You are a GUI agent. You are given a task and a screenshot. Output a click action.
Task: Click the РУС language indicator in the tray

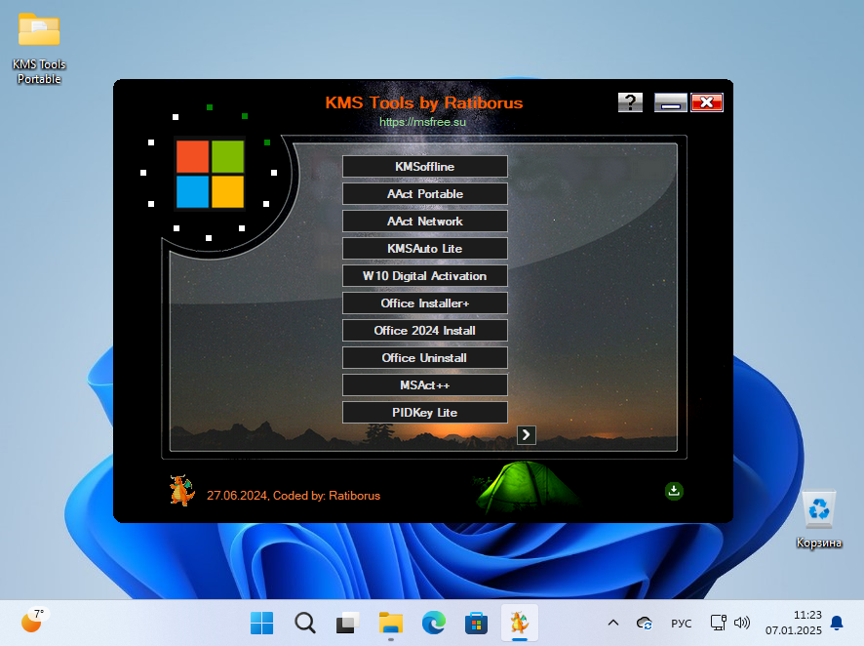click(x=681, y=623)
